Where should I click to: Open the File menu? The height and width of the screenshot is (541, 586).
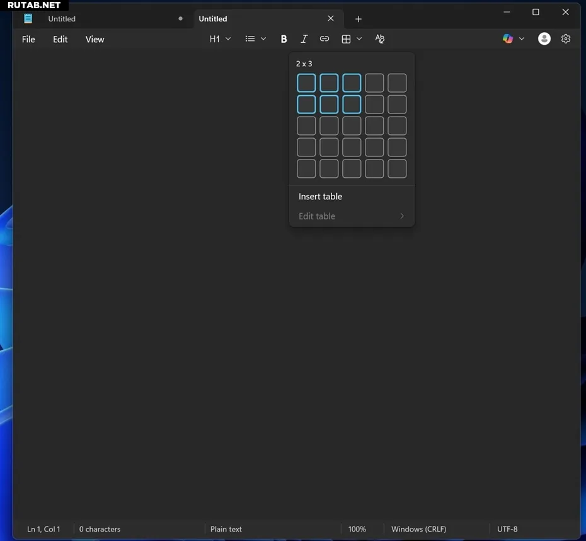pos(28,39)
